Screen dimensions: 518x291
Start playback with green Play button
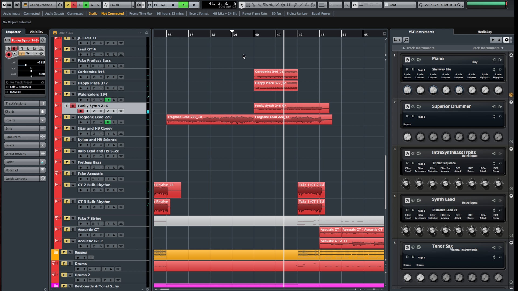(x=183, y=5)
